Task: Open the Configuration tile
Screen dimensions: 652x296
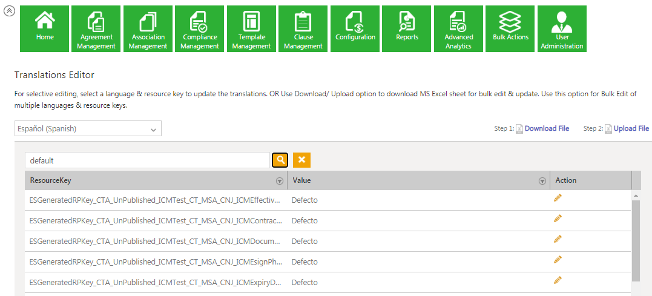Action: 355,28
